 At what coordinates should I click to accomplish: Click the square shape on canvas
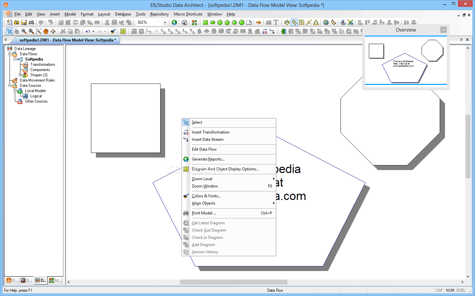click(126, 118)
